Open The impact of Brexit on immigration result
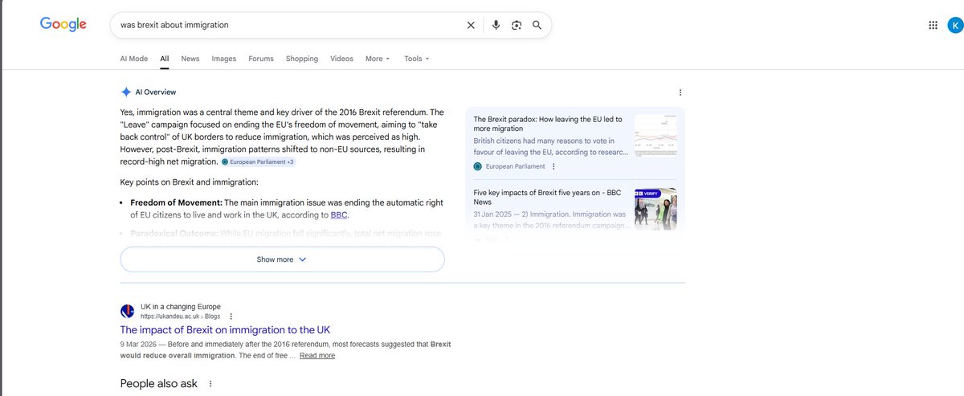The width and height of the screenshot is (964, 396). click(225, 330)
